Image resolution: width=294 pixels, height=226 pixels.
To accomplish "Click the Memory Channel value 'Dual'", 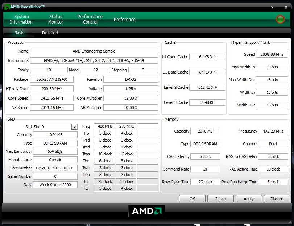I will 273,144.
